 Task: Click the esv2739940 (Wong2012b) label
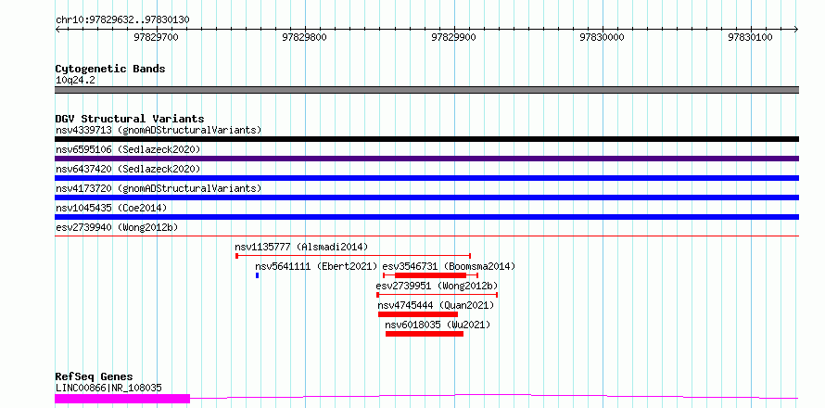coord(117,227)
